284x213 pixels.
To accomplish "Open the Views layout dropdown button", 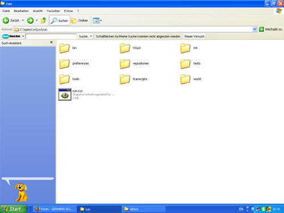I will point(97,20).
